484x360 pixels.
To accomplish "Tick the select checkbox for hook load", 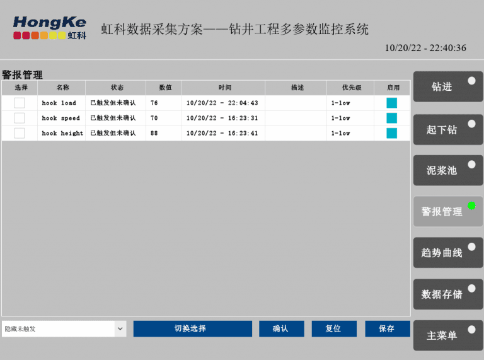I will pyautogui.click(x=20, y=103).
